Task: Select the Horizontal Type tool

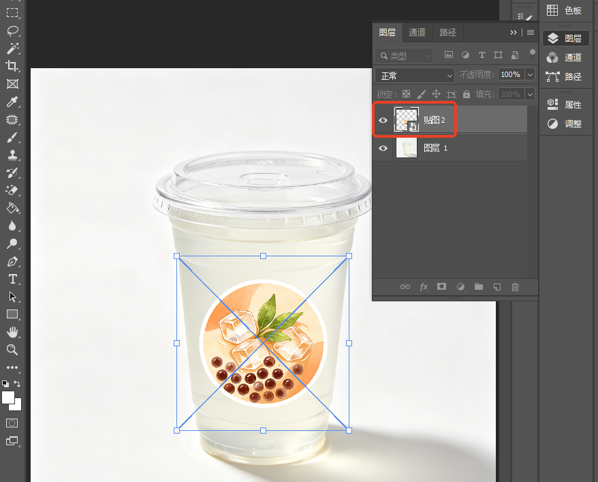Action: click(12, 280)
